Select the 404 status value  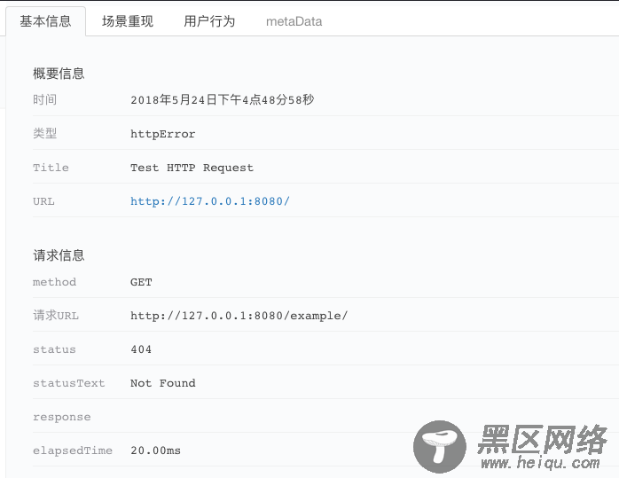(141, 349)
